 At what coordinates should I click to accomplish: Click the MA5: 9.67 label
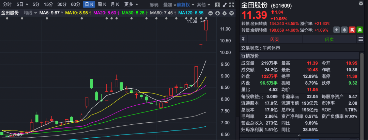[x=51, y=13]
